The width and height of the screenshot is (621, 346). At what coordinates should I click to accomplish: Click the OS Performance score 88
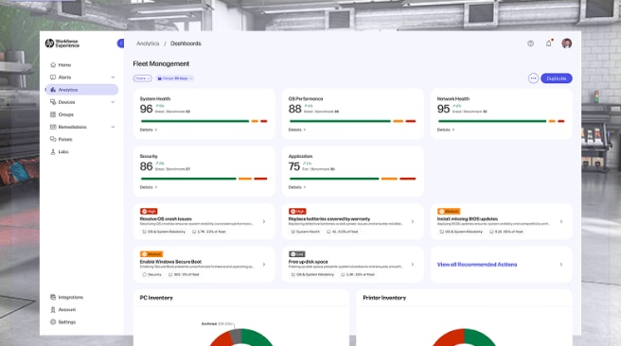(x=295, y=109)
